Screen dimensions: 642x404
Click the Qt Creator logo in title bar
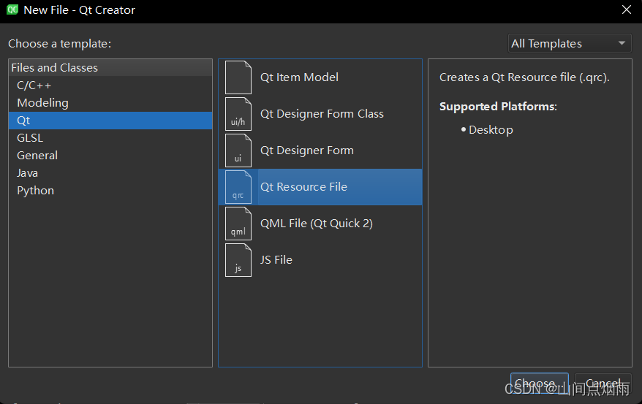(12, 9)
